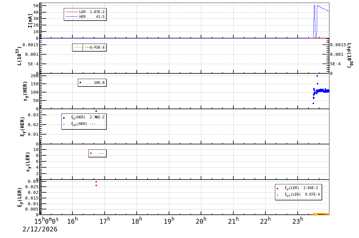
Task: Click the 2/12/2026 date label
Action: pos(40,229)
